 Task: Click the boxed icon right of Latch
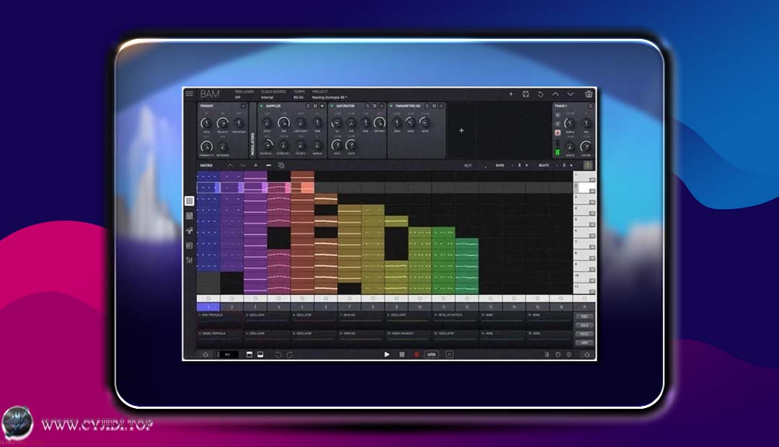pos(449,354)
